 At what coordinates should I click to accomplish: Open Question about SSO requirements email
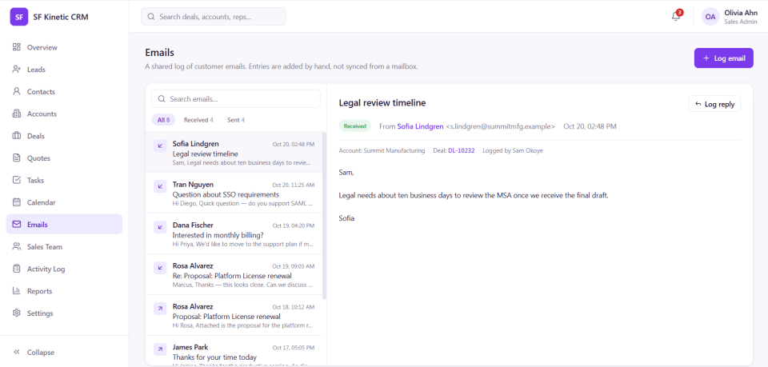click(x=234, y=193)
